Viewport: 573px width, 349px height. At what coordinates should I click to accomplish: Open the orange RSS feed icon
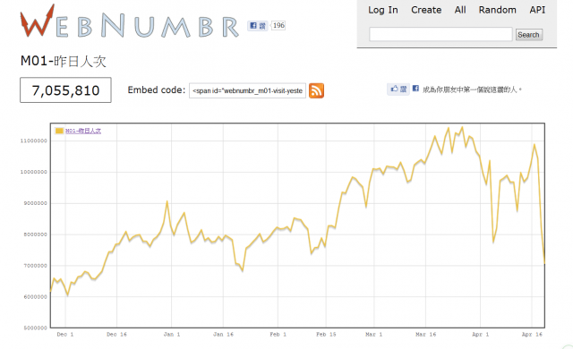pos(316,90)
